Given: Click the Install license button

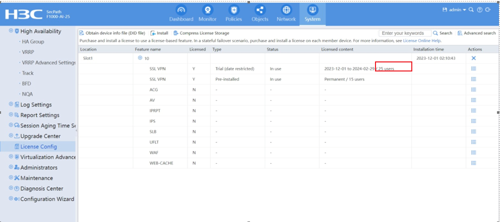Looking at the screenshot, I should tap(159, 33).
